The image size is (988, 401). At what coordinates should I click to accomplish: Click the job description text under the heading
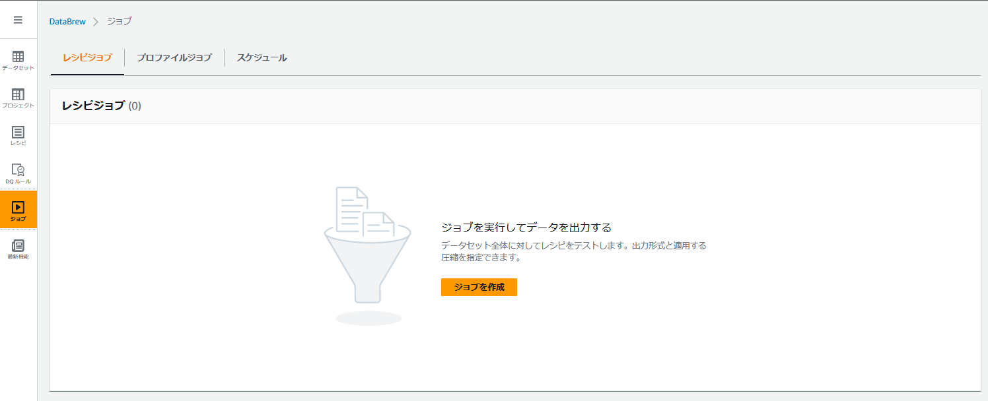(575, 251)
